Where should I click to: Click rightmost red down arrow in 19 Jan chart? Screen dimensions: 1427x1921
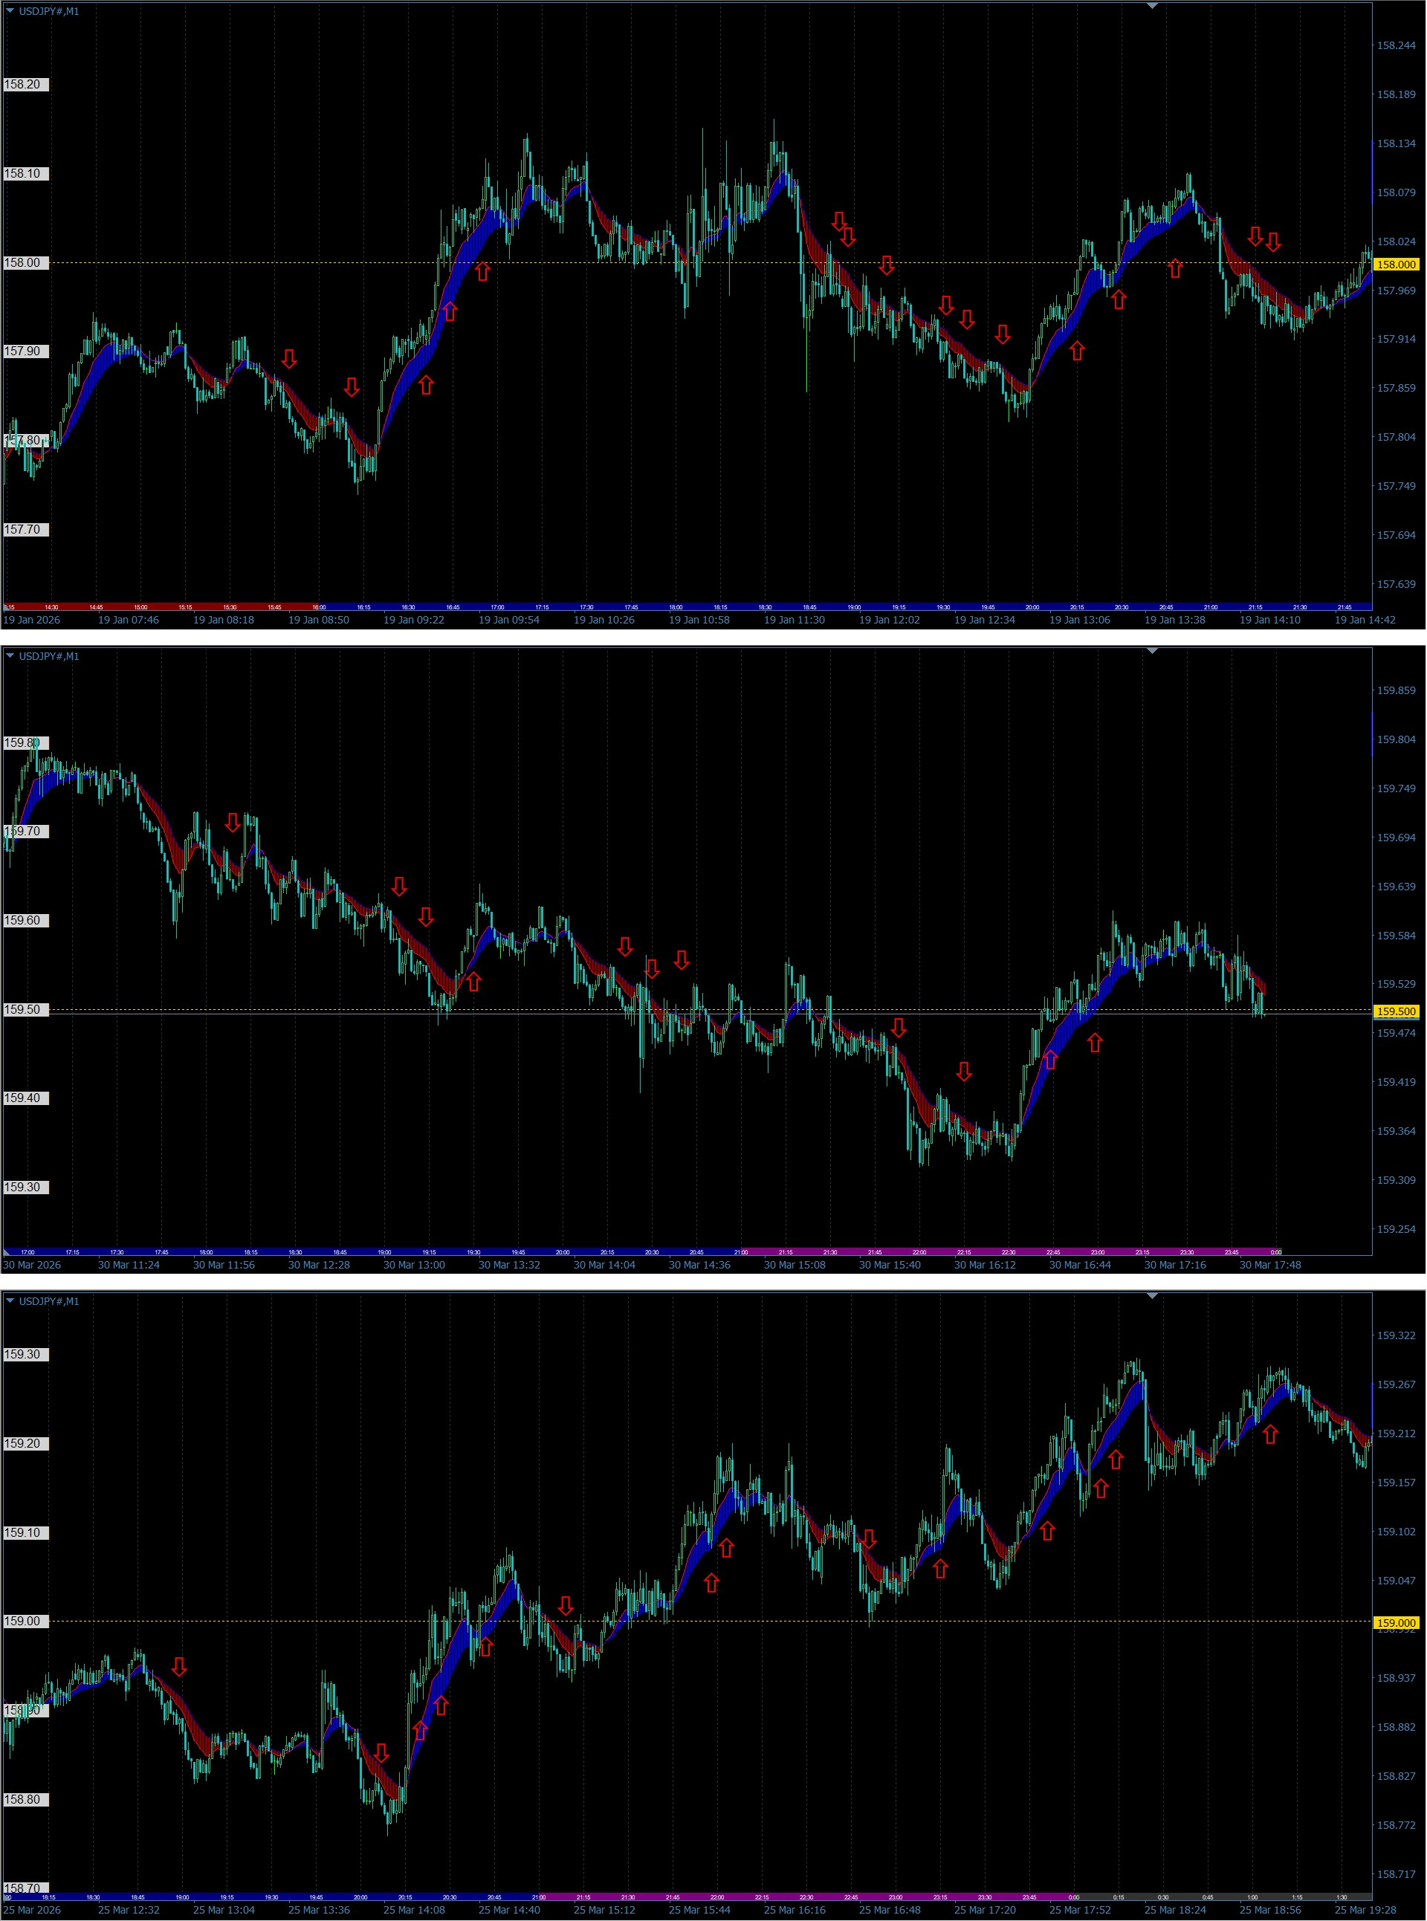1272,242
